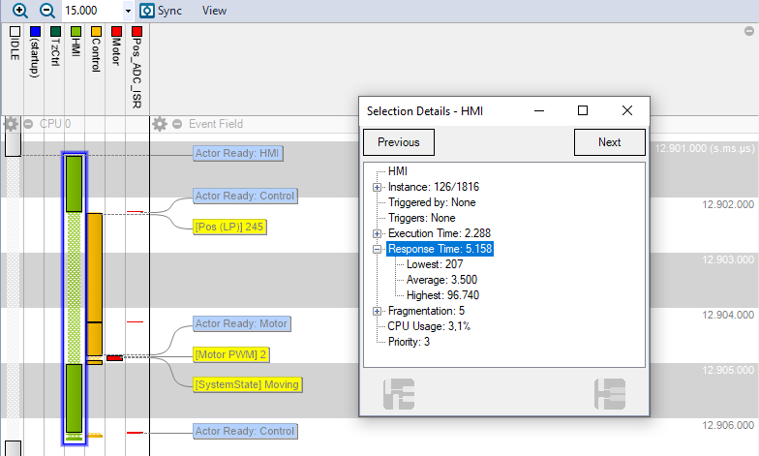Click the left gray logo icon in dialog
Viewport: 759px width, 456px height.
click(x=399, y=394)
